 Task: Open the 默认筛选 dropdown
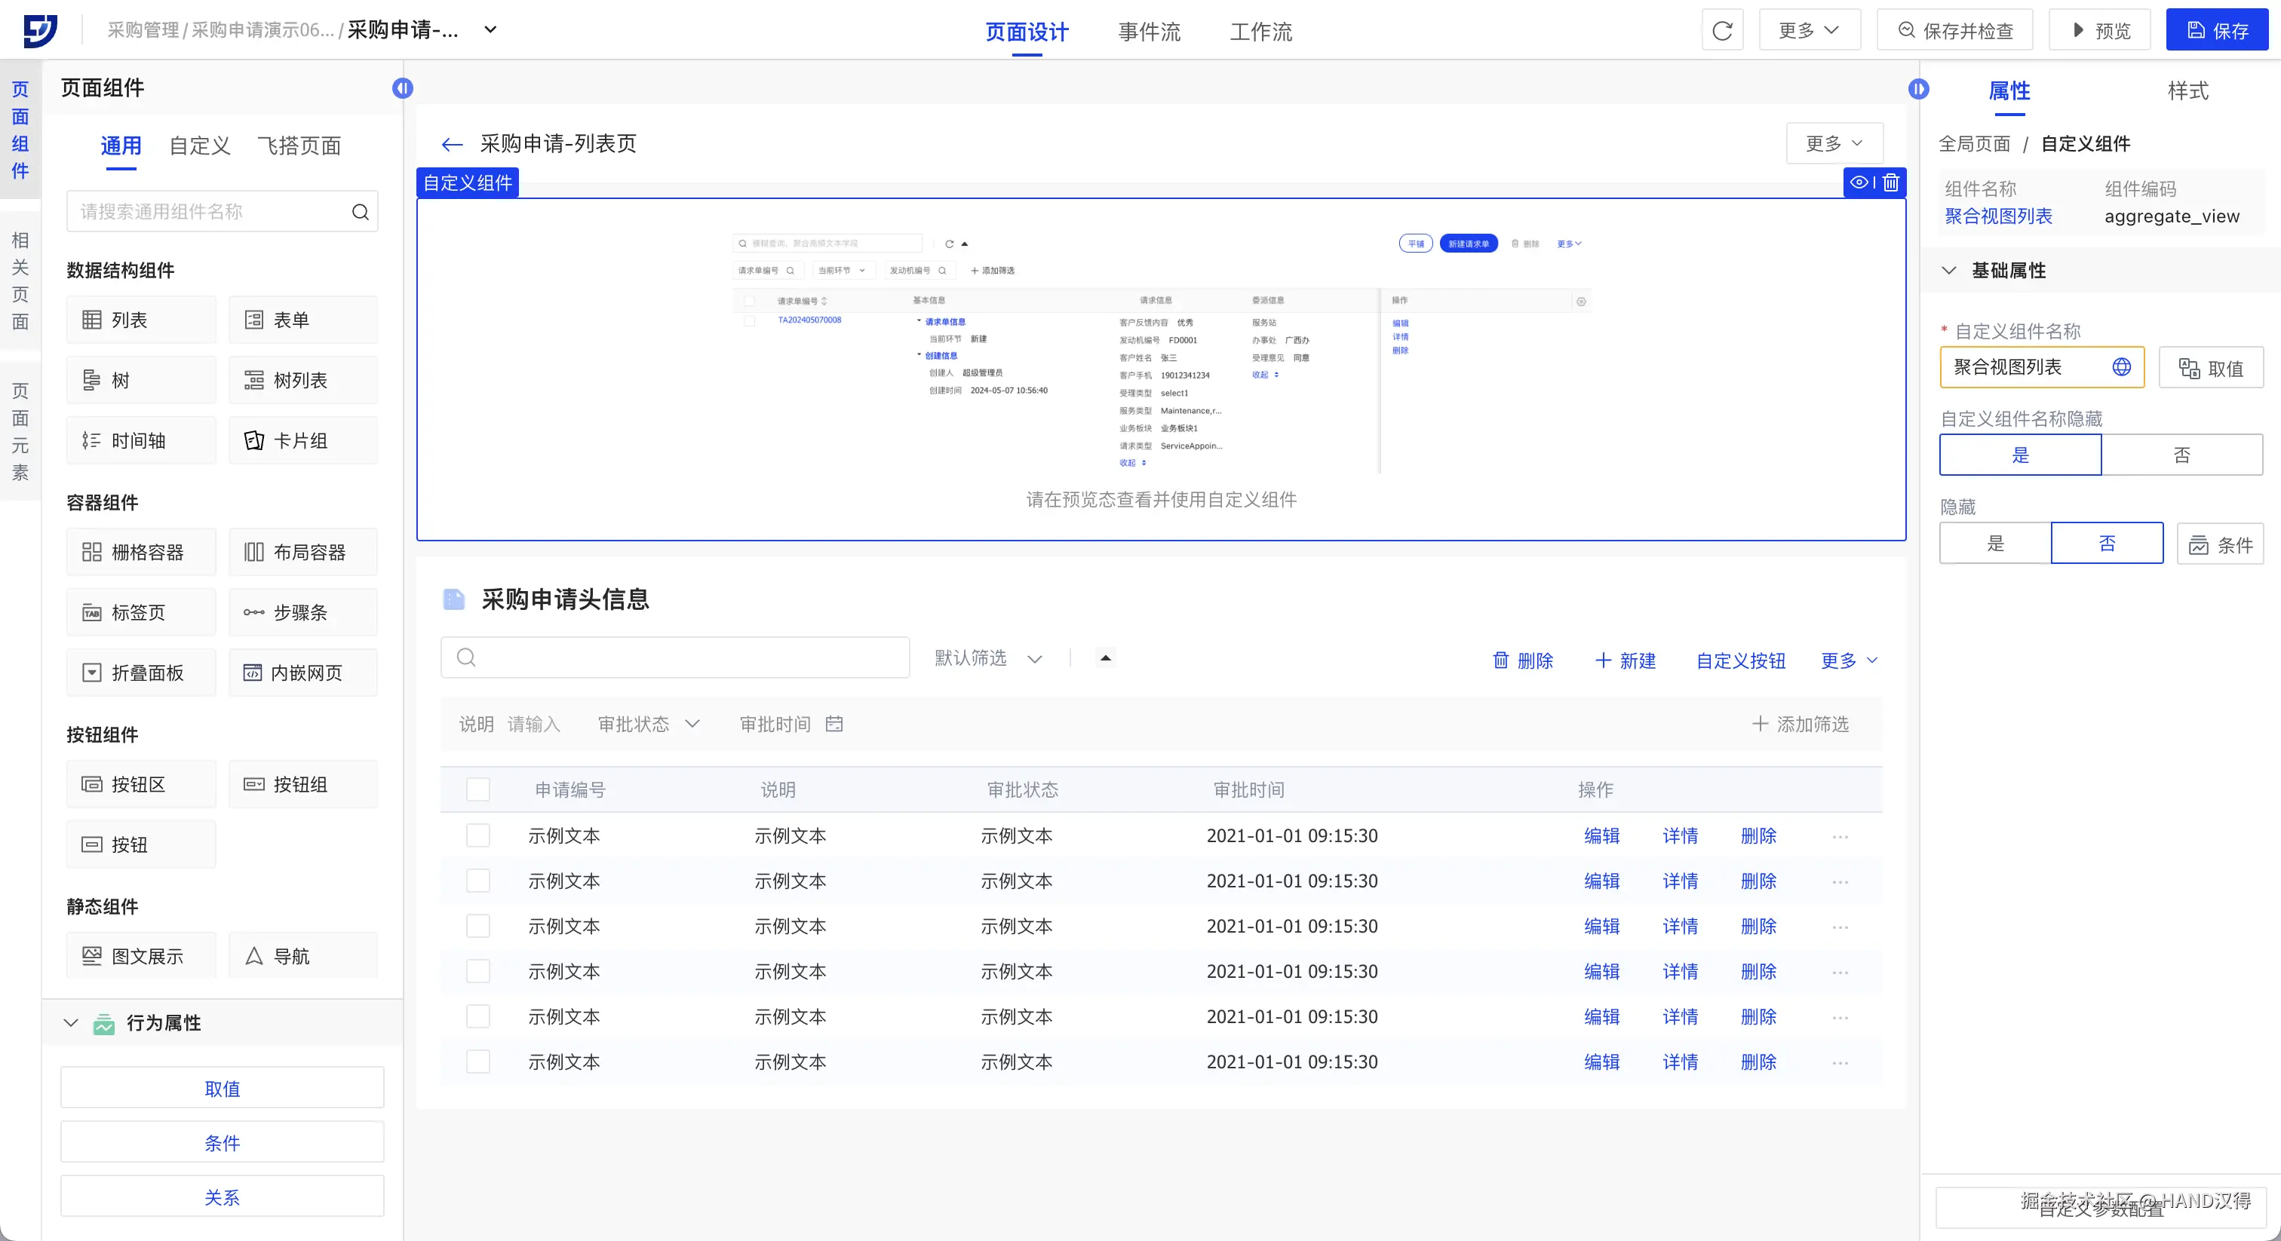988,657
